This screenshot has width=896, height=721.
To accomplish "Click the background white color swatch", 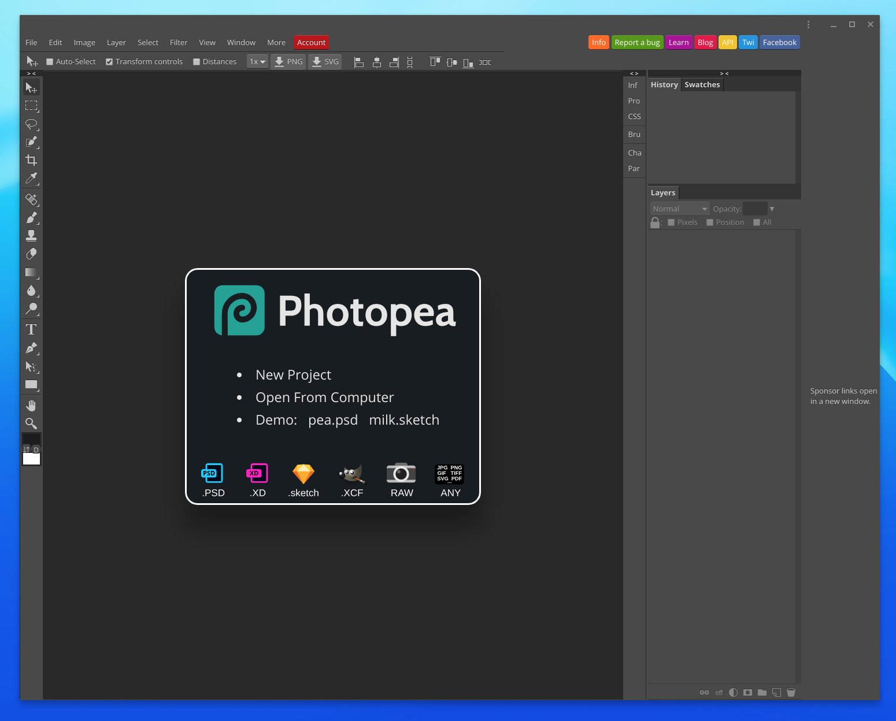I will [31, 459].
